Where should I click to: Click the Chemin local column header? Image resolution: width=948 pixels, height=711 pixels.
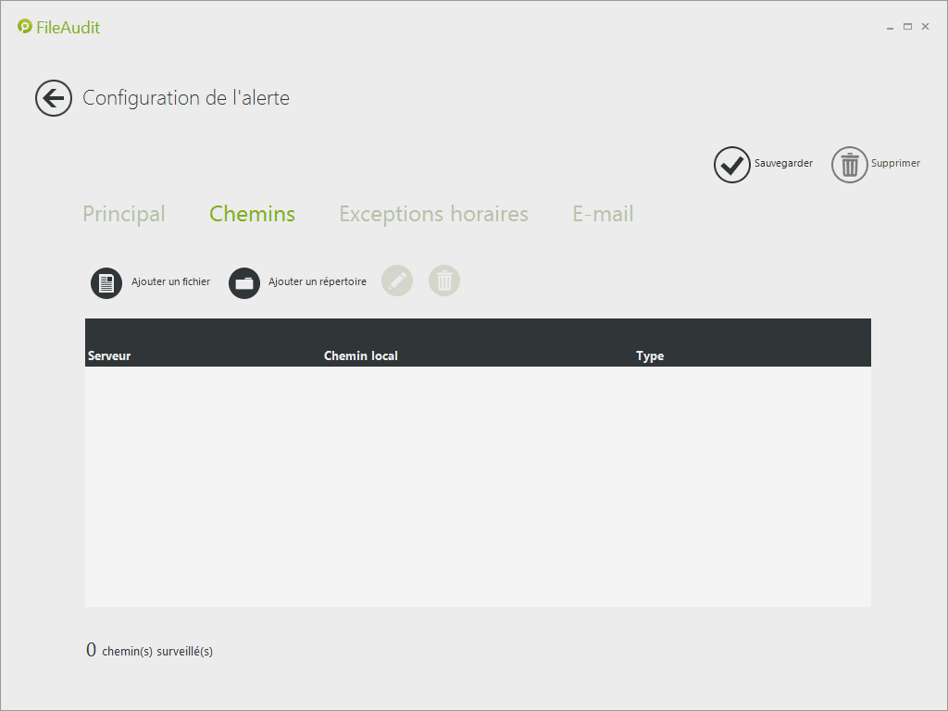coord(360,355)
